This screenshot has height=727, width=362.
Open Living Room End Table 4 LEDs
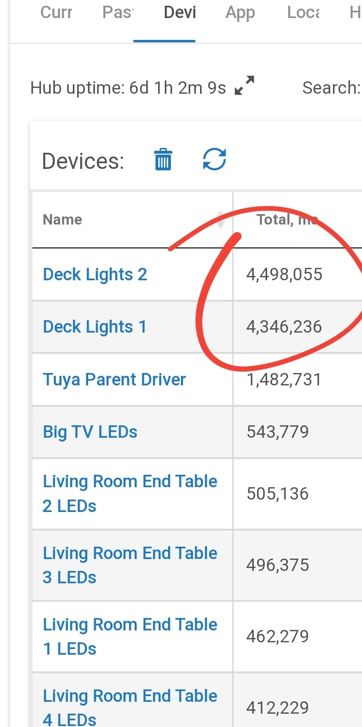(x=130, y=707)
